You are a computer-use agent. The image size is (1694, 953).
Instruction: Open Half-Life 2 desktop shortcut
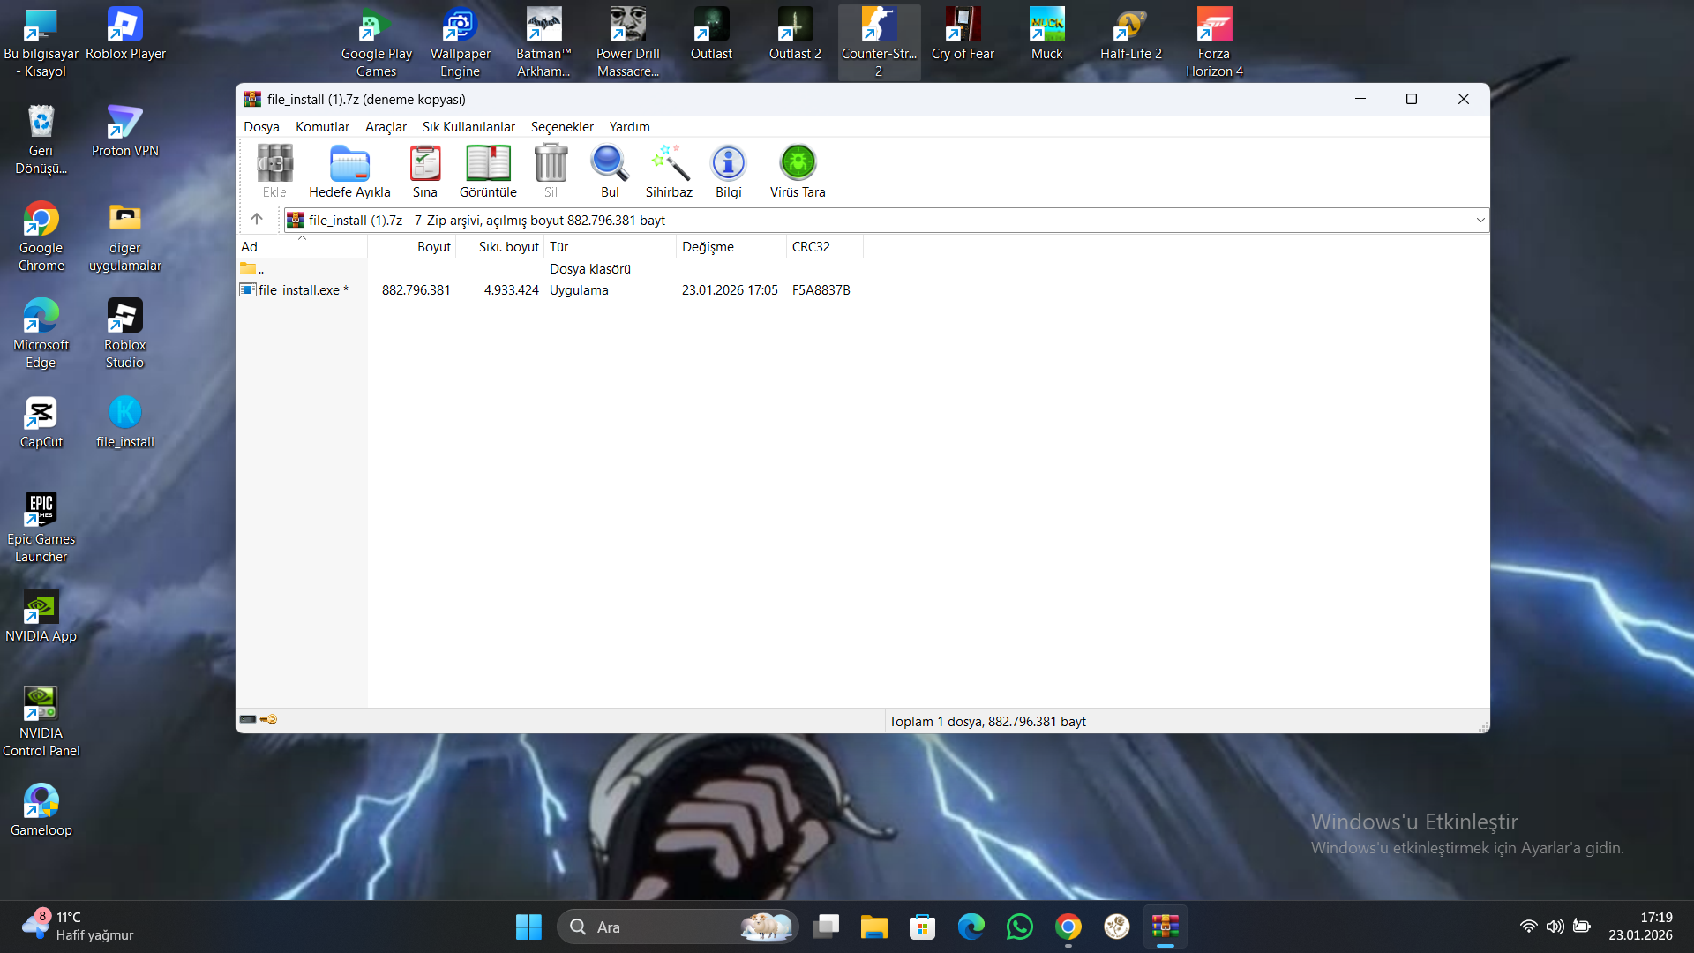point(1130,35)
